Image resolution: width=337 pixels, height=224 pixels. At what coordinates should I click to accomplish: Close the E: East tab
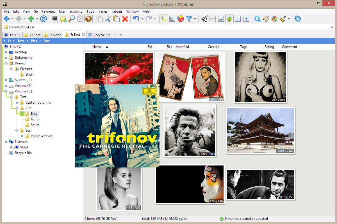tap(83, 35)
